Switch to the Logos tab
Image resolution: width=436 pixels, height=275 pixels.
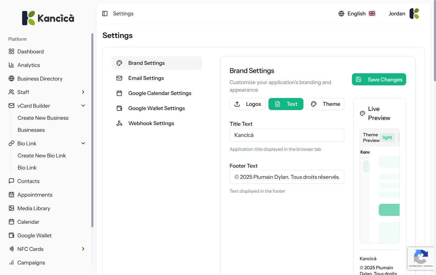[247, 104]
